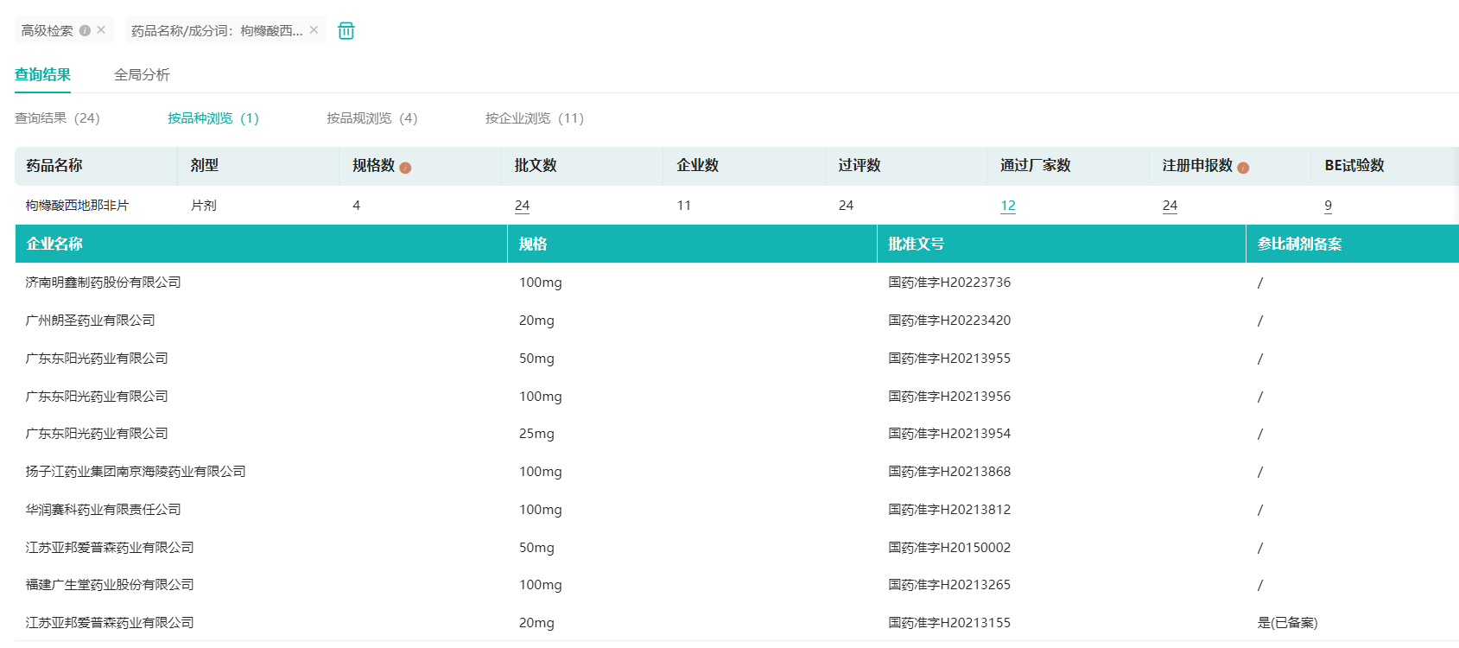
Task: Click the 是(已备案) reference filing cell
Action: [x=1287, y=623]
